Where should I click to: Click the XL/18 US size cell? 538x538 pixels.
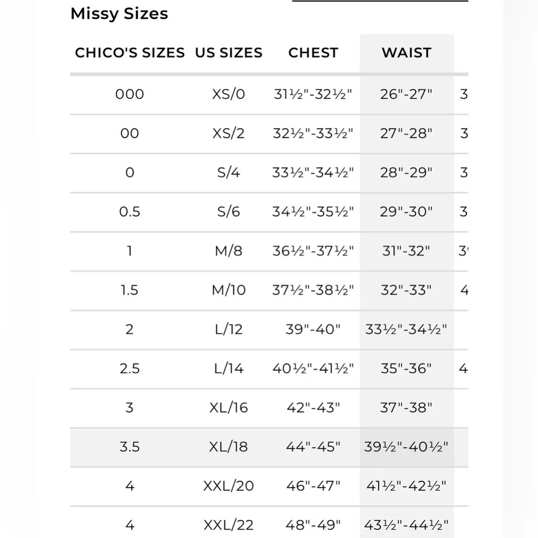coord(229,447)
